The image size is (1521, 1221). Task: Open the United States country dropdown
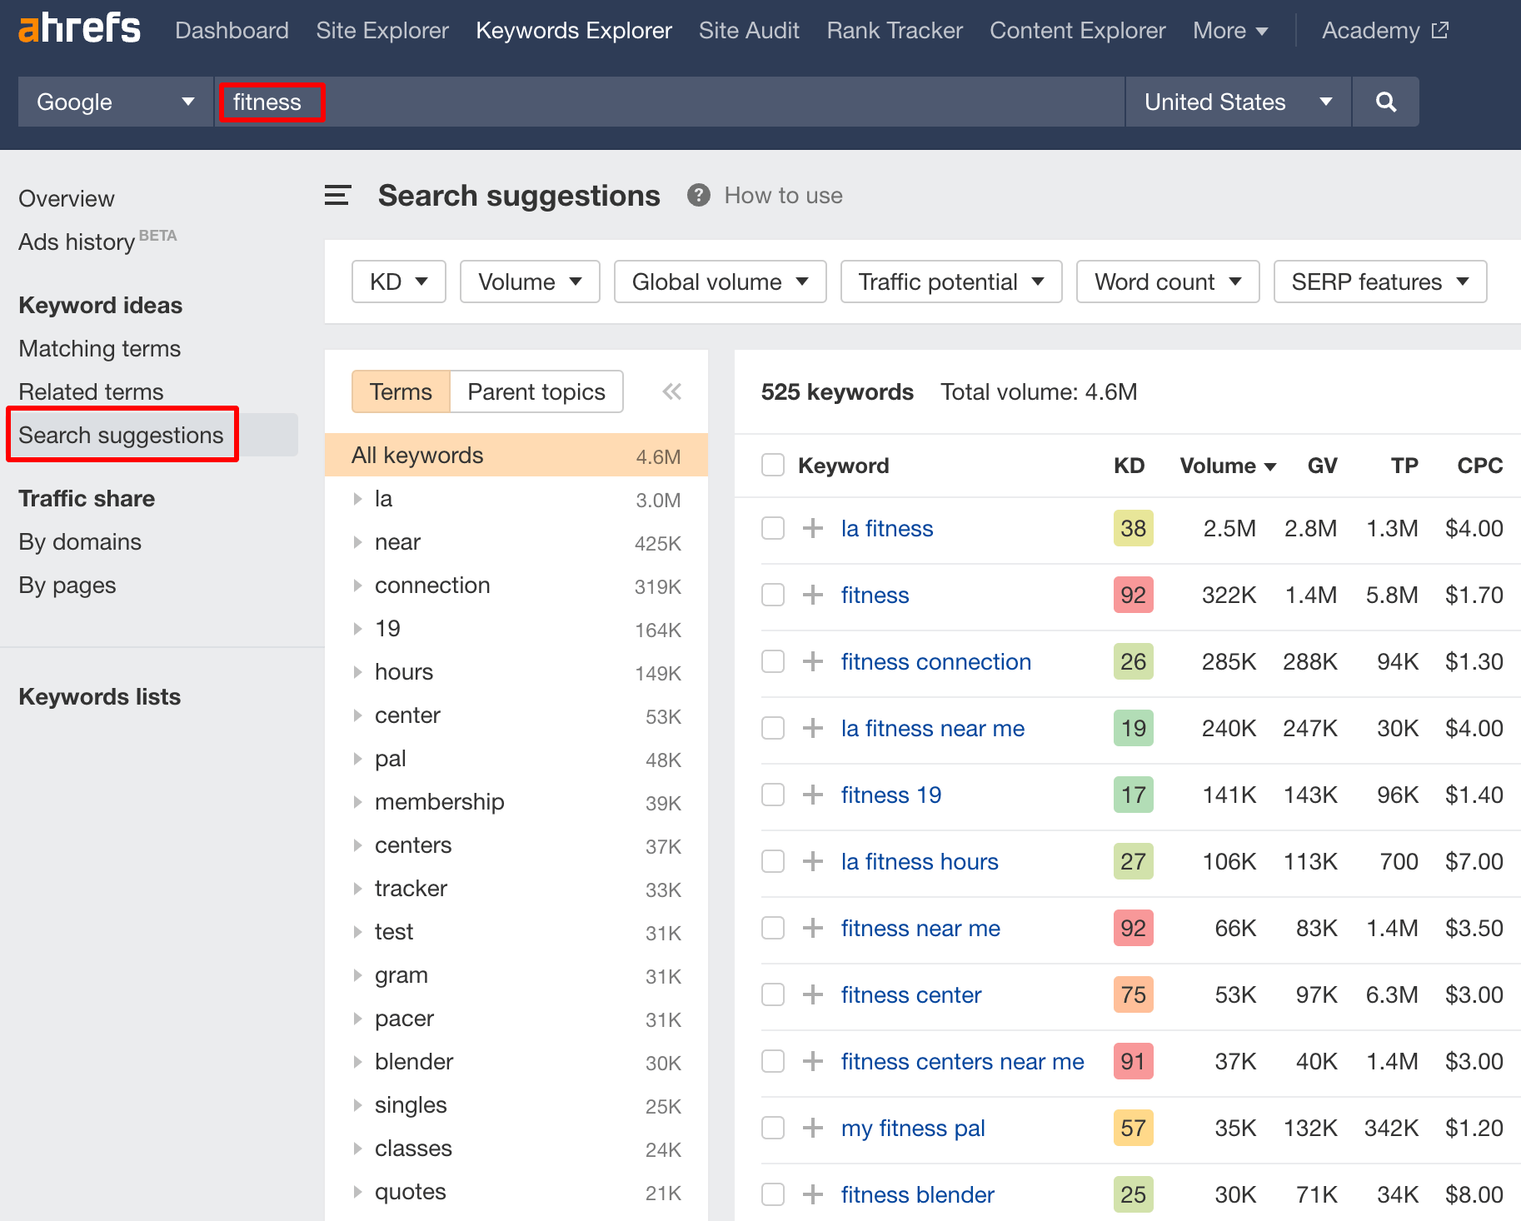tap(1238, 102)
